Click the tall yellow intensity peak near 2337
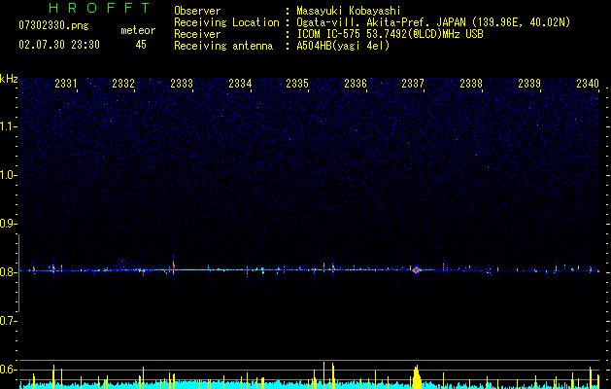 pyautogui.click(x=417, y=377)
